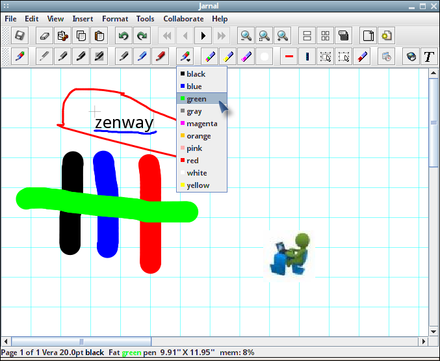The image size is (440, 361).
Task: Select the multicolor pen tool
Action: 19,57
